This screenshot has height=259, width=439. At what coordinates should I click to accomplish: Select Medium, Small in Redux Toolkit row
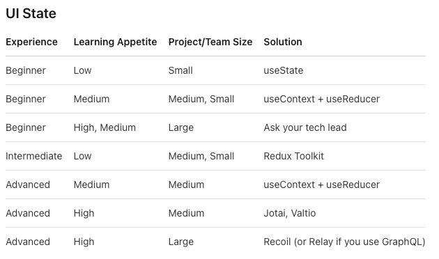201,156
